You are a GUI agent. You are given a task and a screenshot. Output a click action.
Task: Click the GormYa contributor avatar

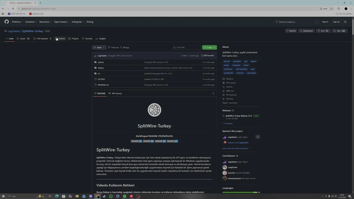pyautogui.click(x=225, y=173)
